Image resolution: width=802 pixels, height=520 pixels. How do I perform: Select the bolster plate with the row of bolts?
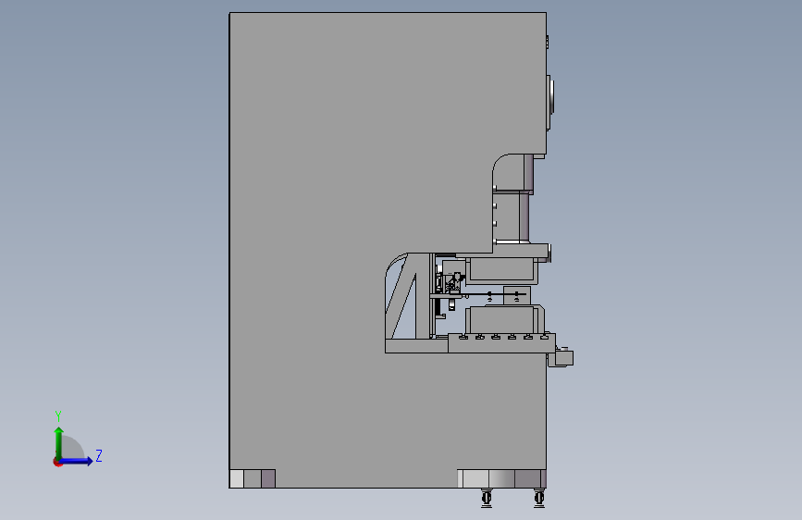(501, 343)
